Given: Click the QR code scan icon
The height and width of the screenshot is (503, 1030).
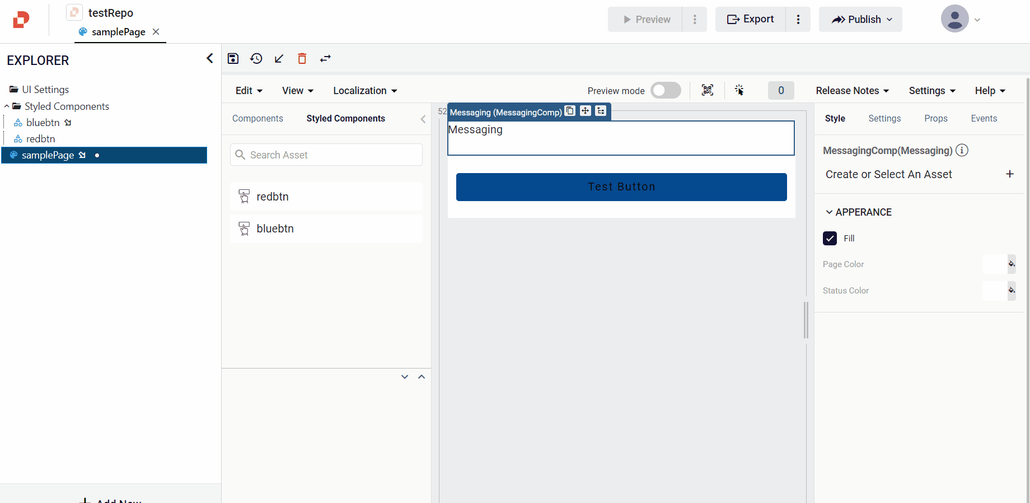Looking at the screenshot, I should tap(708, 90).
